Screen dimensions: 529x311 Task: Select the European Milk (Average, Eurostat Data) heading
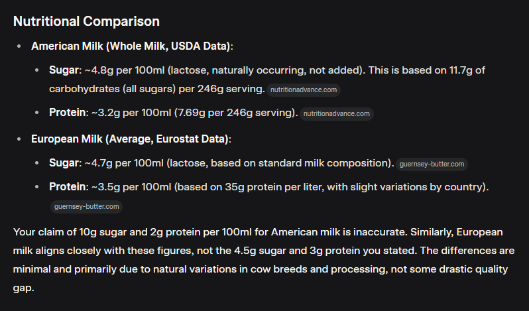click(131, 139)
